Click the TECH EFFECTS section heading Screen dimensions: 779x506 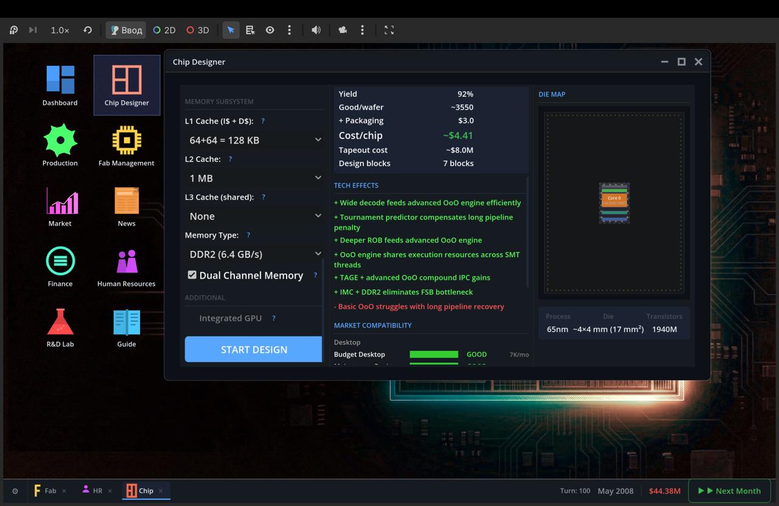(356, 185)
